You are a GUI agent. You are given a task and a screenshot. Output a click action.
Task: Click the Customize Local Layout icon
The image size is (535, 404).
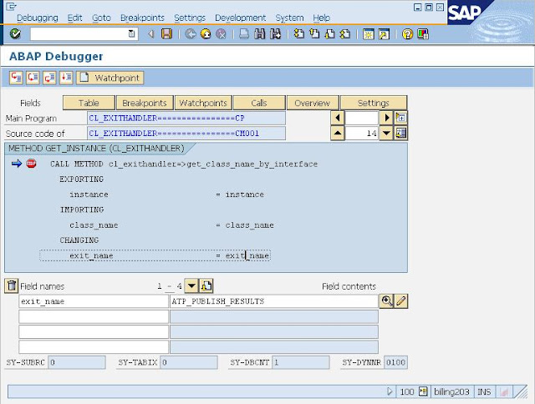point(423,33)
